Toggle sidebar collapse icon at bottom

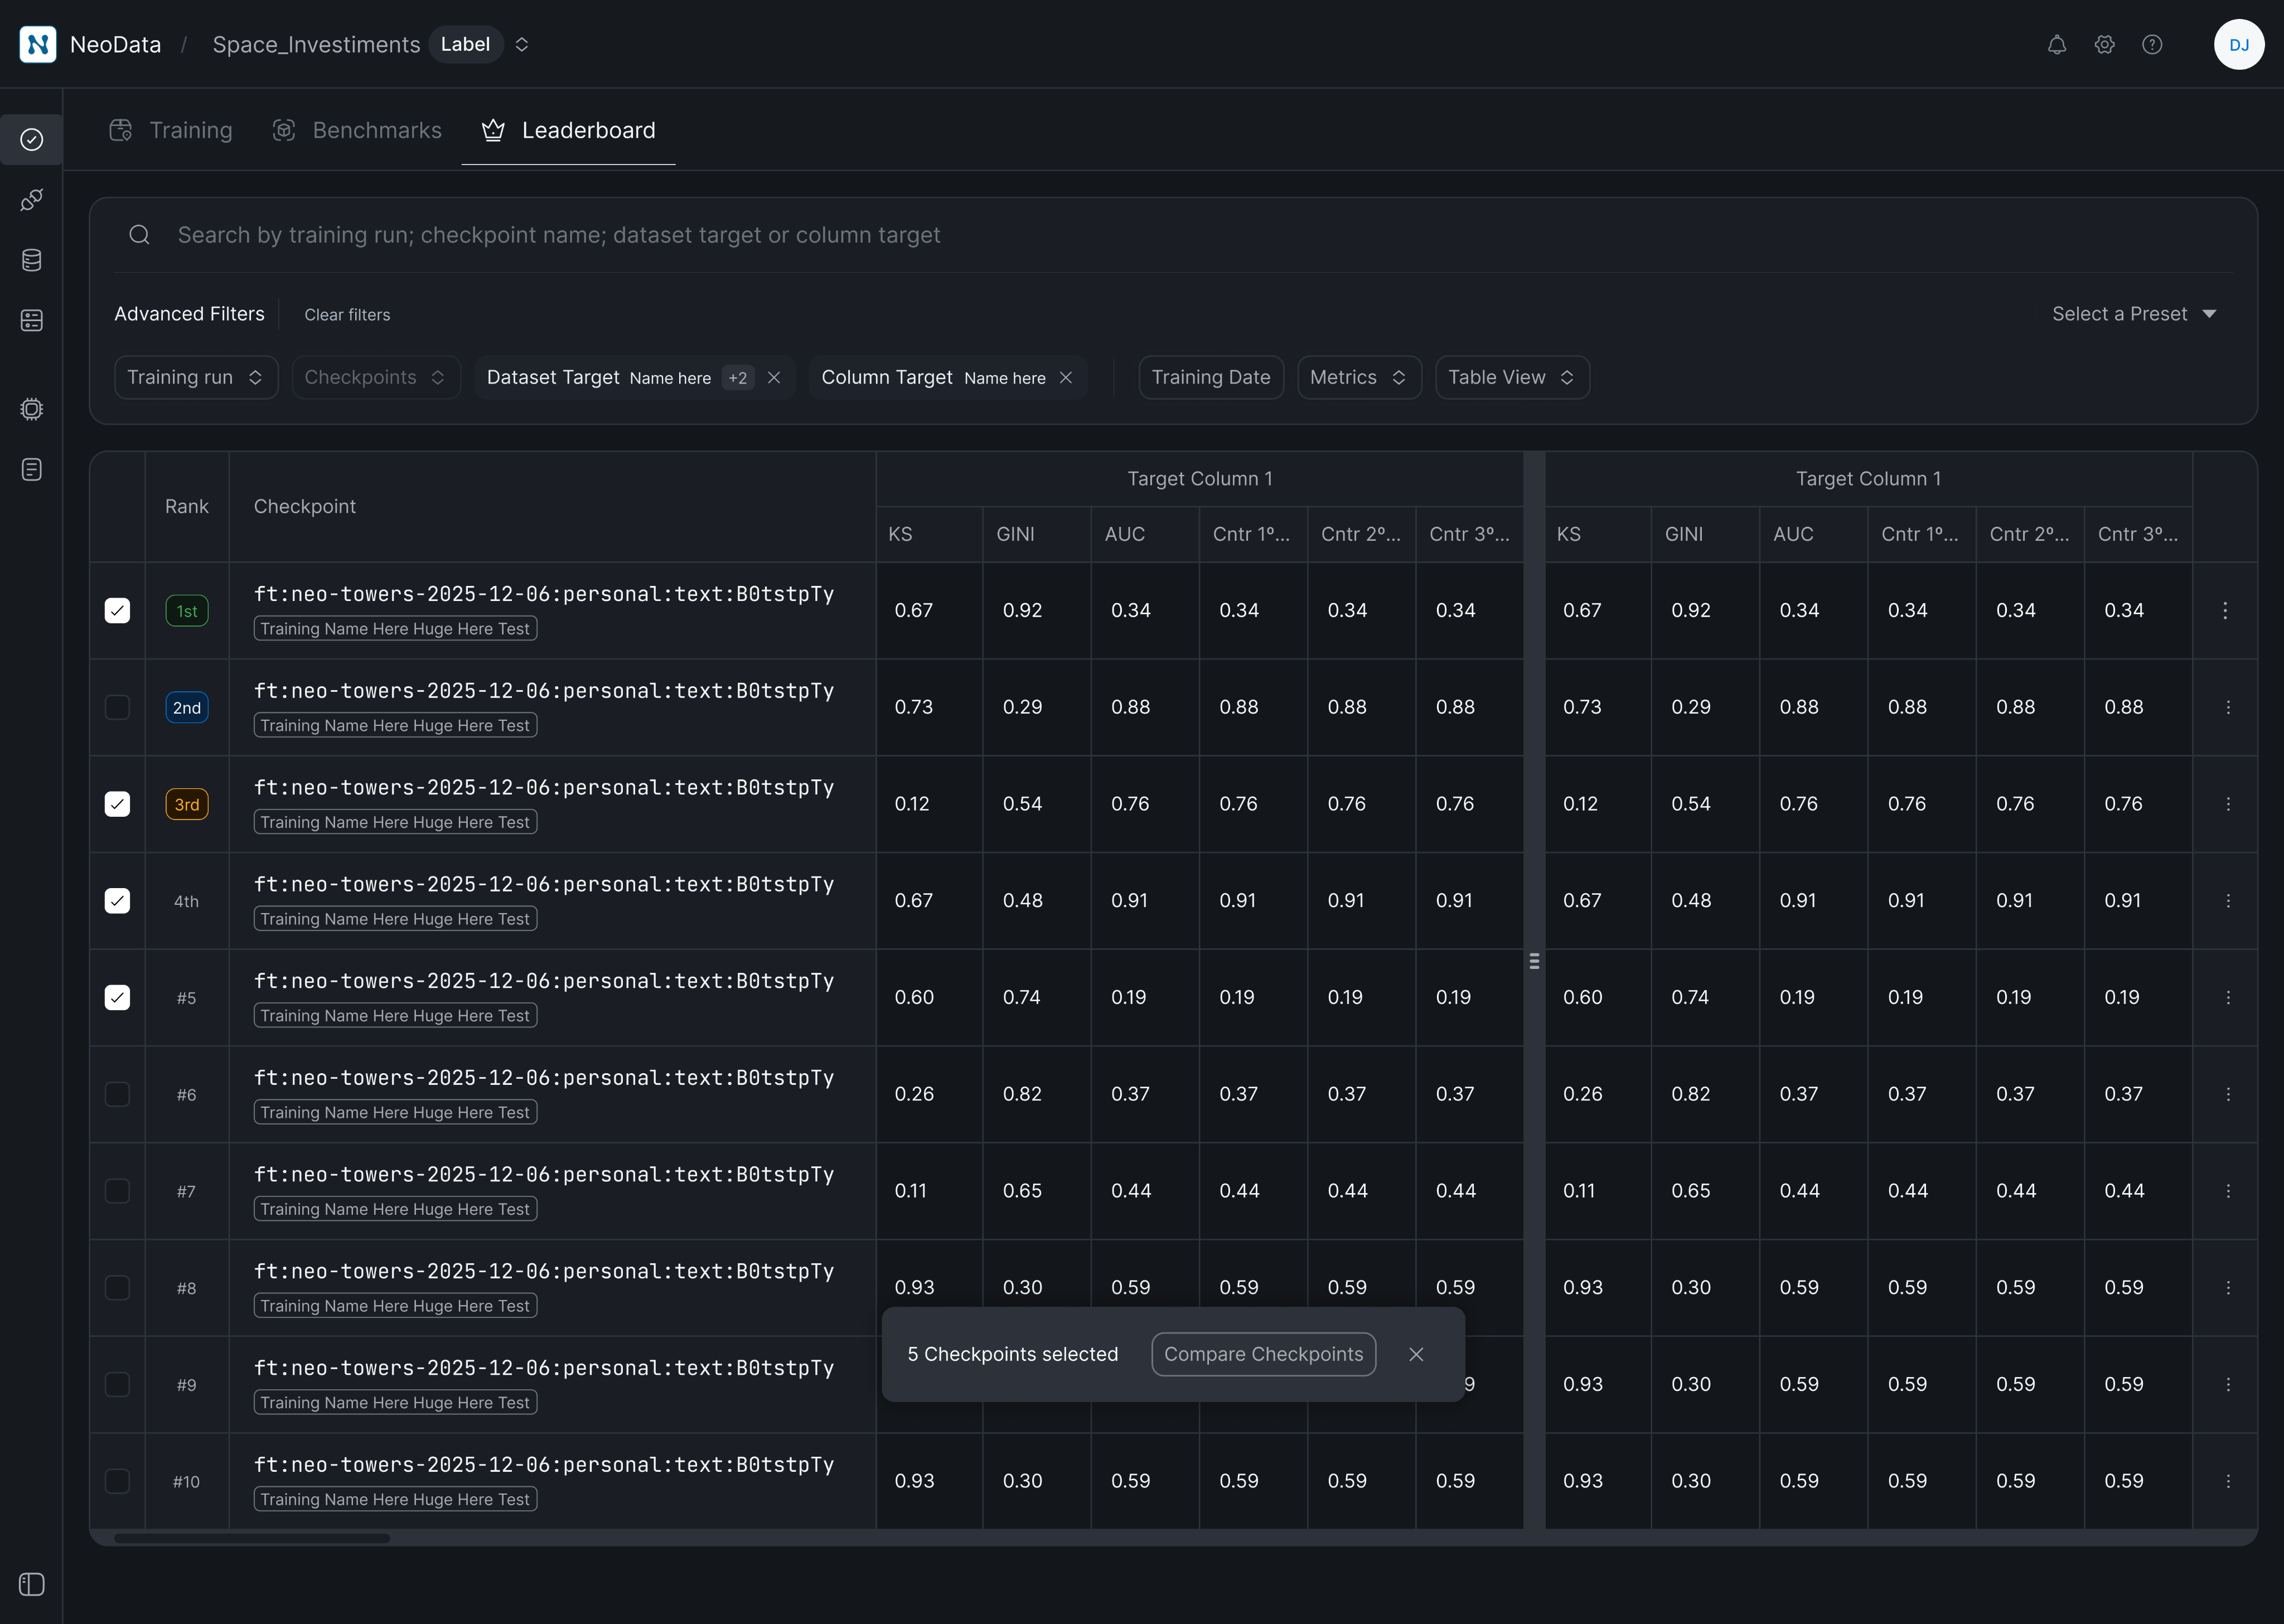coord(32,1584)
